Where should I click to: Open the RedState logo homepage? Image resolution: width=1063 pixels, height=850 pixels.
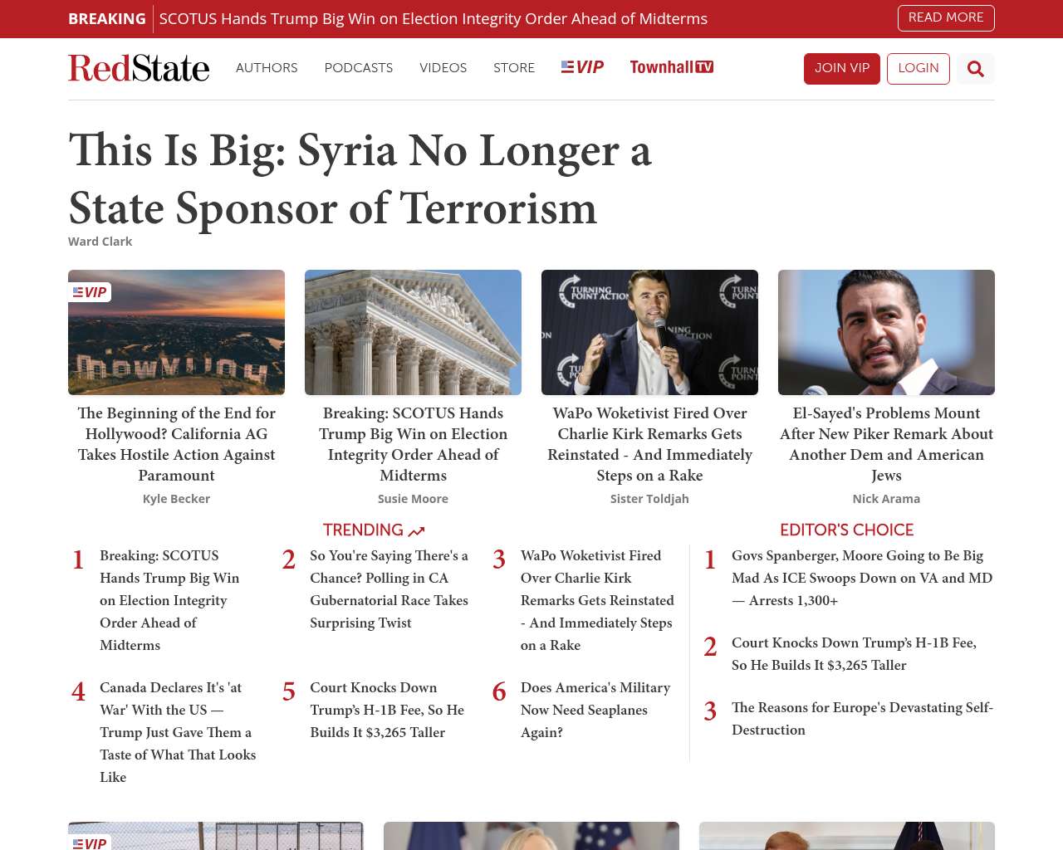[x=139, y=68]
